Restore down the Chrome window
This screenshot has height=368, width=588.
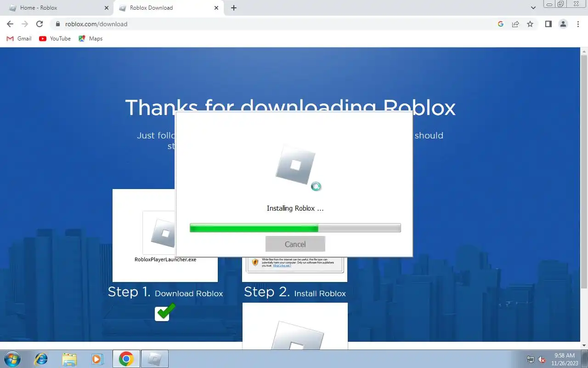coord(561,4)
